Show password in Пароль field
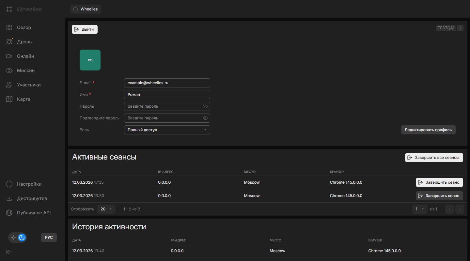470x261 pixels. tap(205, 106)
